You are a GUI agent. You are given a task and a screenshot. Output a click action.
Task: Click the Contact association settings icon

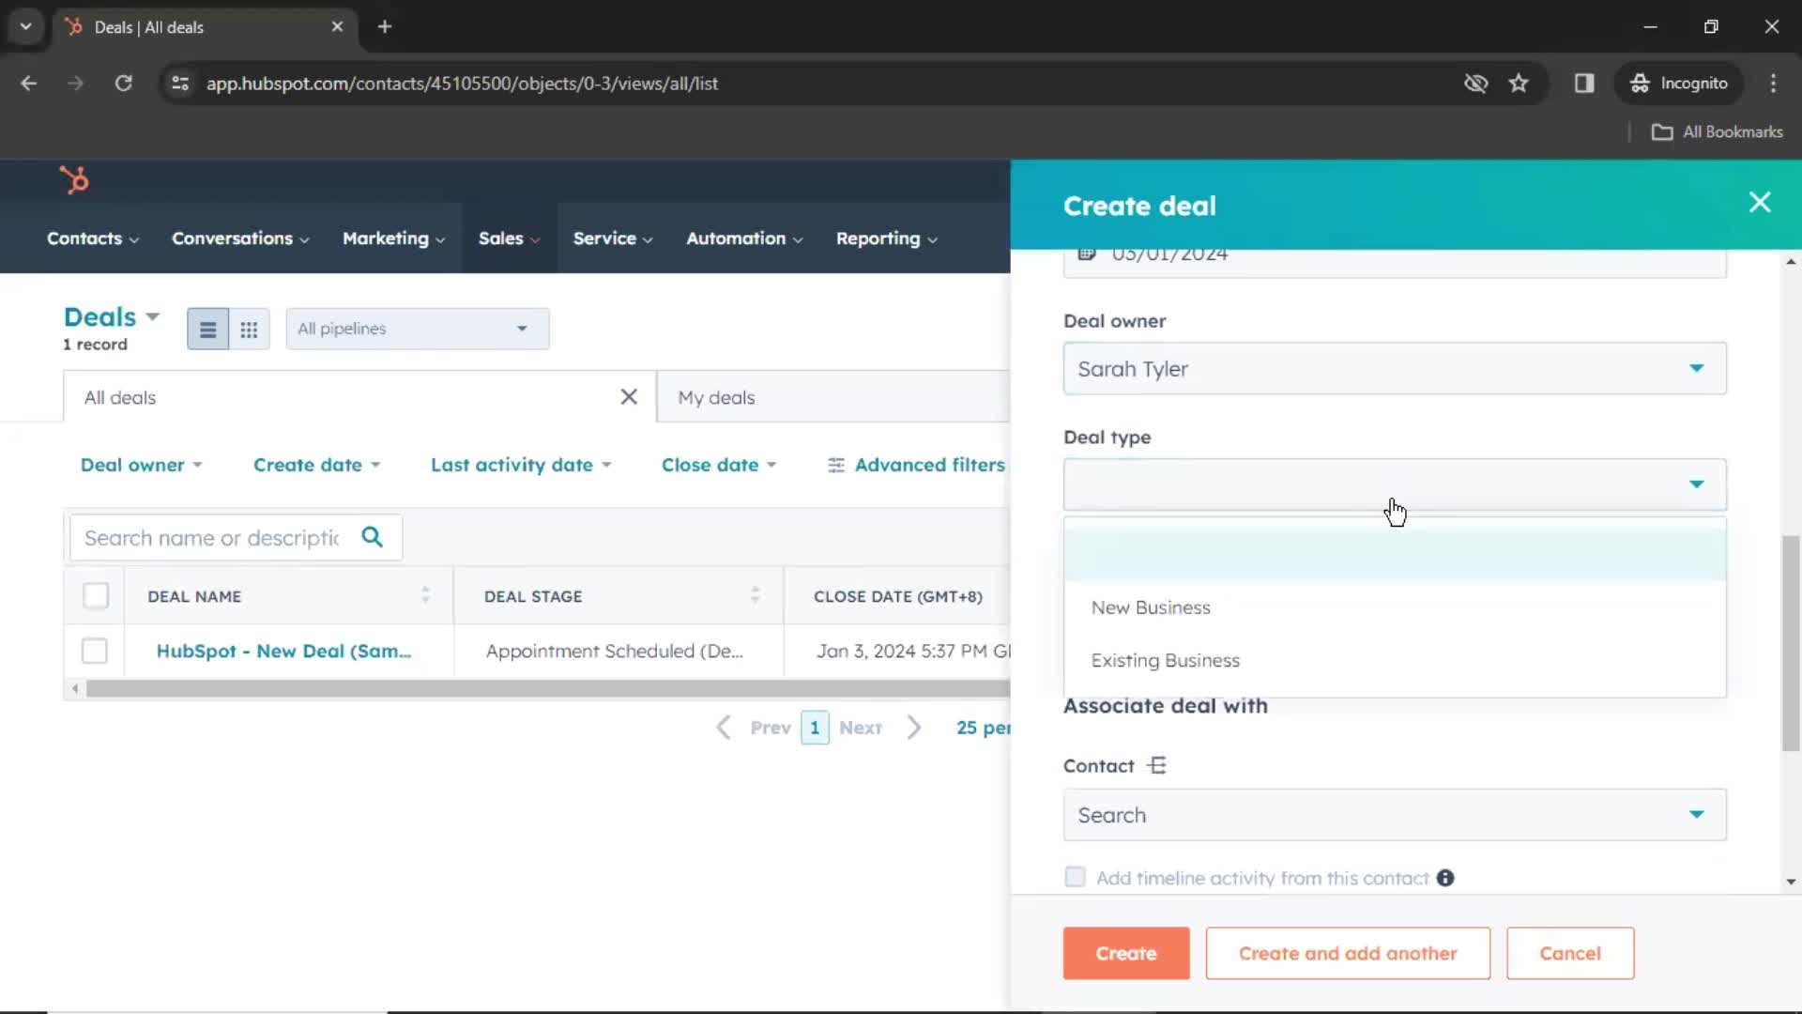point(1157,765)
